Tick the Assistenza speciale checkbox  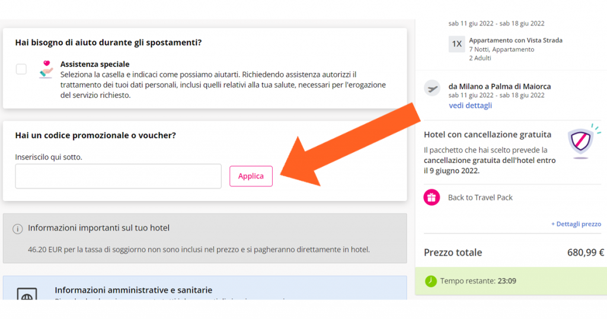[21, 69]
